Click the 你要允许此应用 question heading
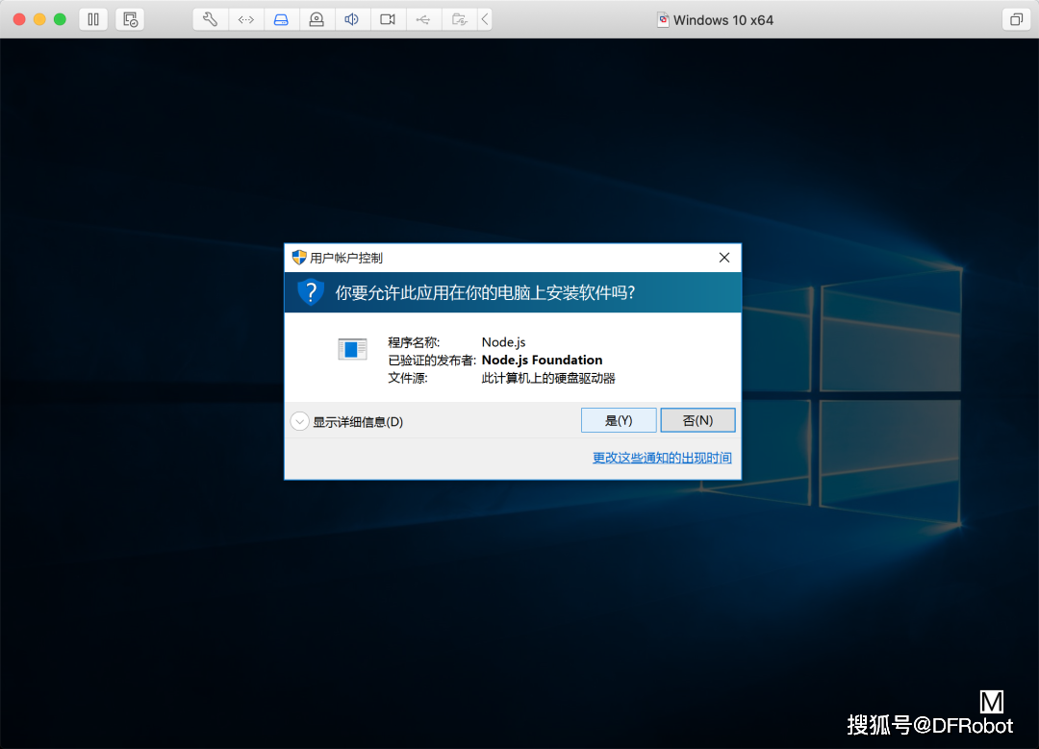Image resolution: width=1039 pixels, height=749 pixels. tap(485, 292)
